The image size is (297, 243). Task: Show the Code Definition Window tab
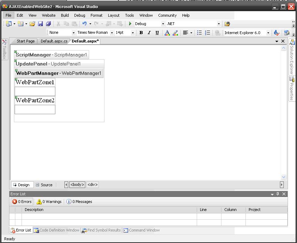[57, 230]
